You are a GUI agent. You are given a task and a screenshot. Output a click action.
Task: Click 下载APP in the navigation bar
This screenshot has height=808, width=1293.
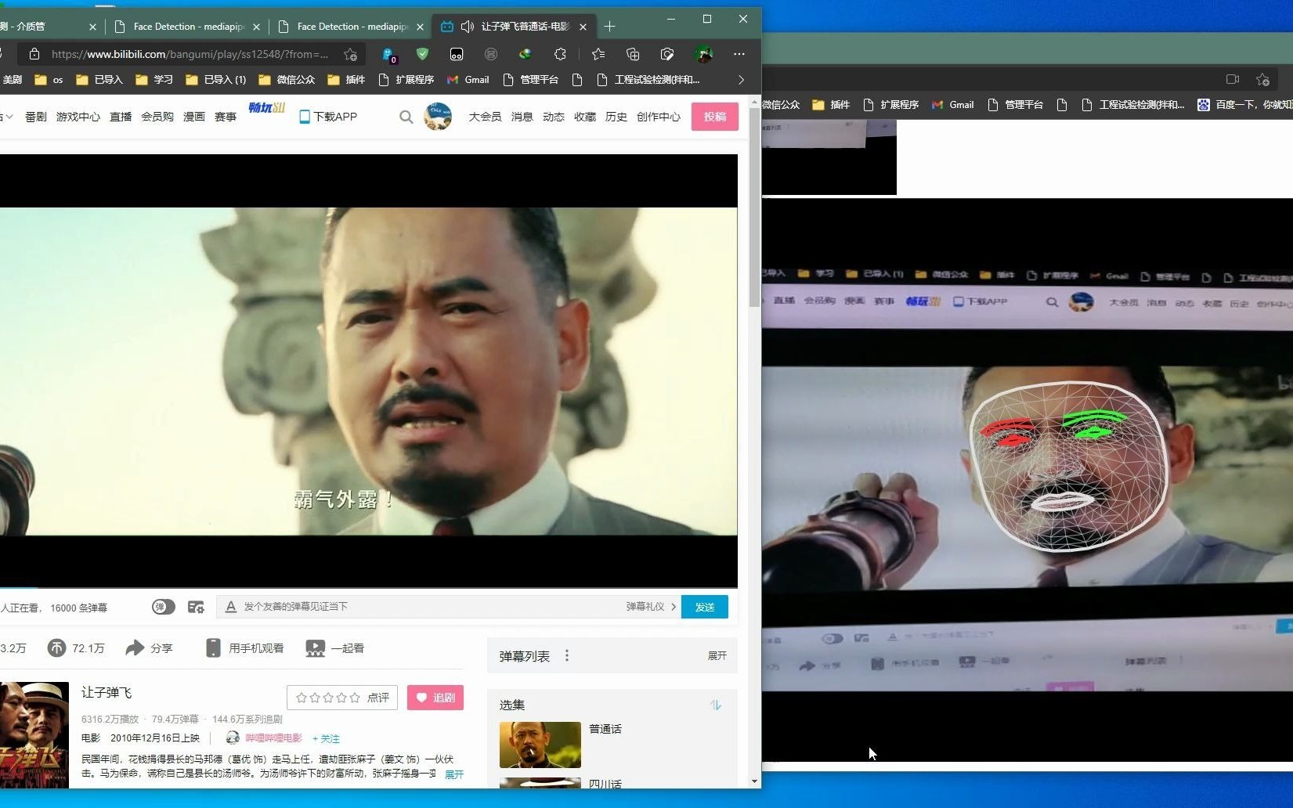coord(328,117)
